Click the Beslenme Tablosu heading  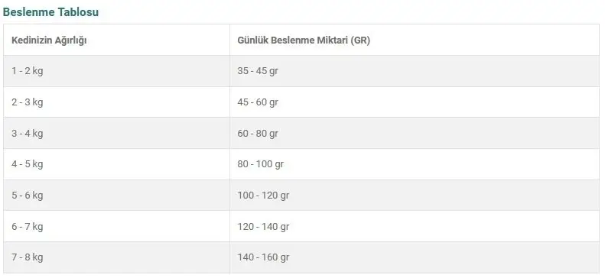(50, 12)
